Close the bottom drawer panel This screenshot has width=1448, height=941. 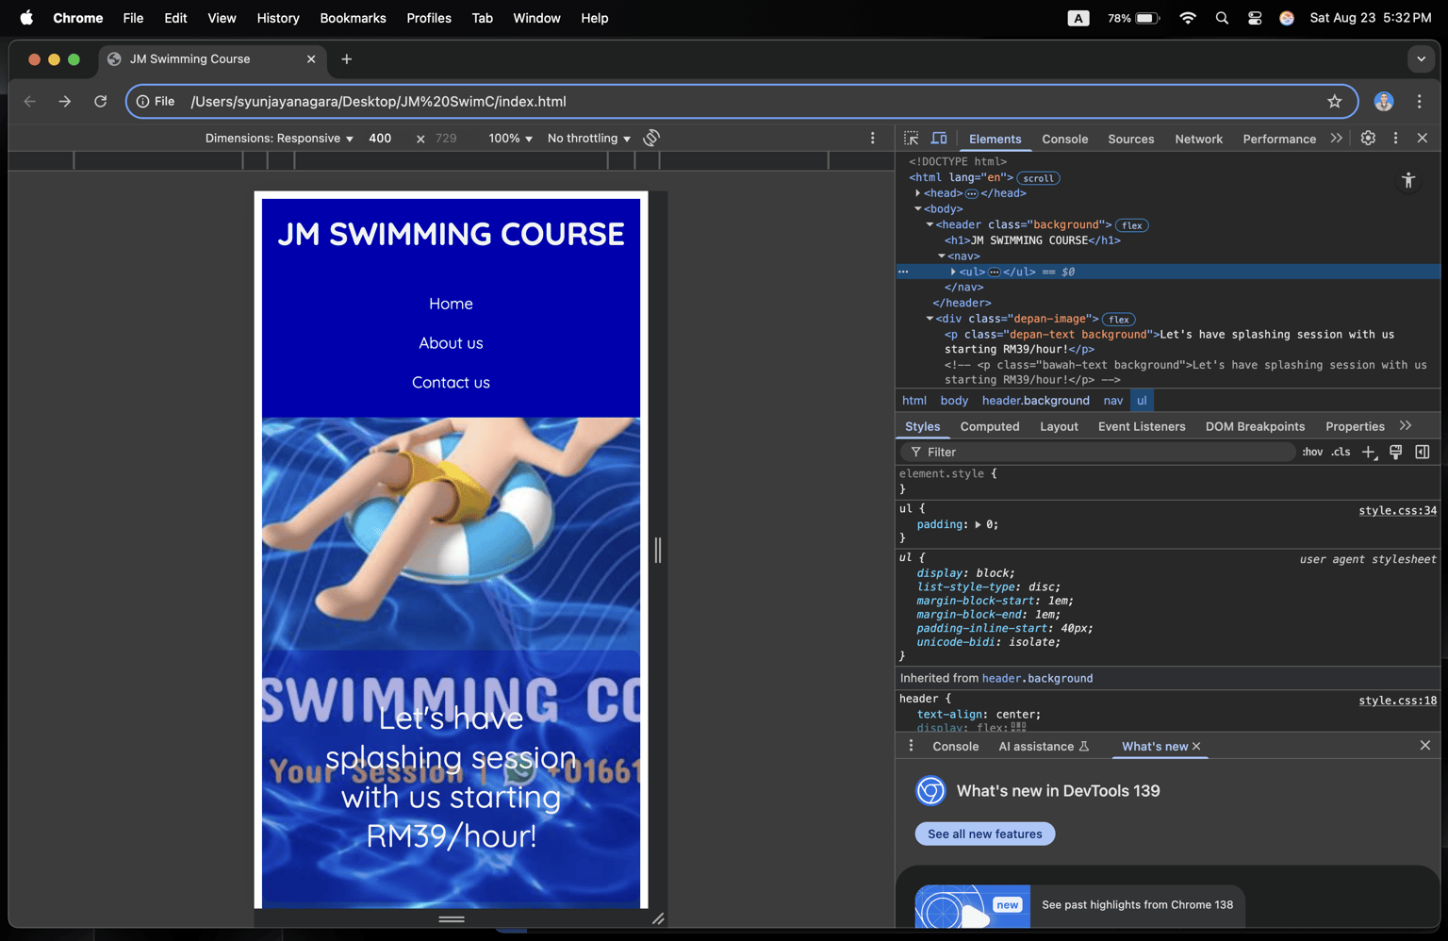1425,745
